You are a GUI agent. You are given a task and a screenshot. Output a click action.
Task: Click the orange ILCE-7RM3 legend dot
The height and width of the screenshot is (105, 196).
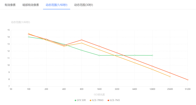(x=90, y=100)
